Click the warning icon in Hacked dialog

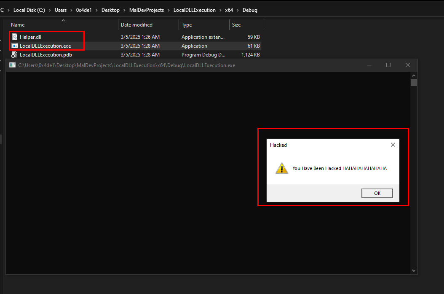282,168
